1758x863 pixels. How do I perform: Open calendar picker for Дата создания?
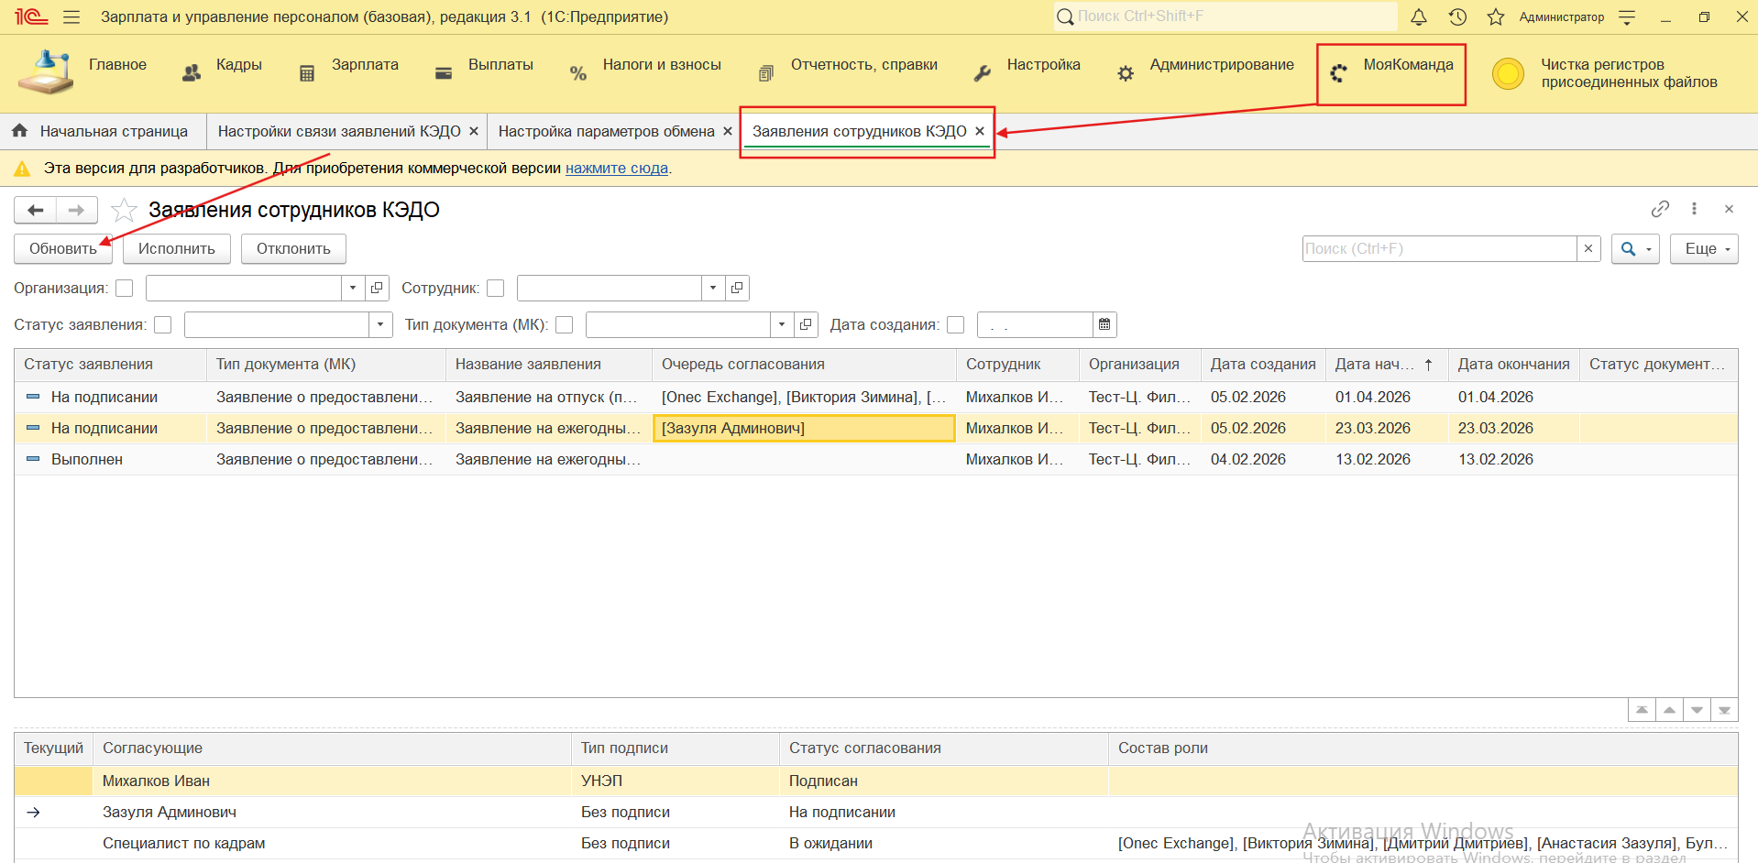1104,325
